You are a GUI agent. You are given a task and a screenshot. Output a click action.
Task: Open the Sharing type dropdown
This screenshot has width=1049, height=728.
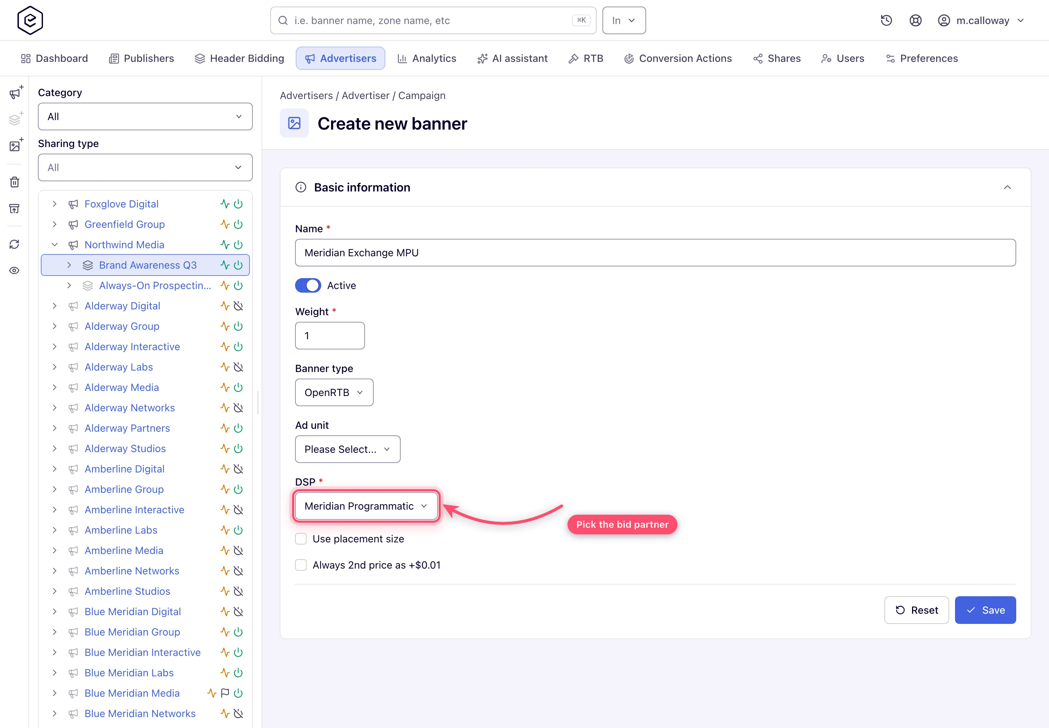(x=145, y=167)
